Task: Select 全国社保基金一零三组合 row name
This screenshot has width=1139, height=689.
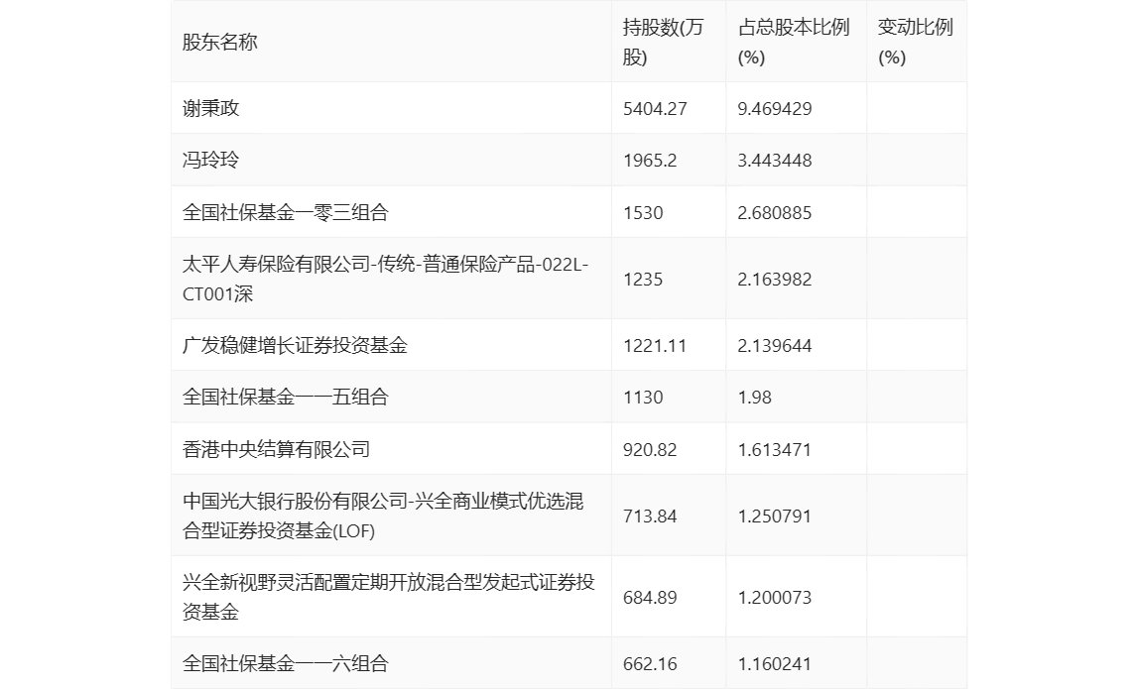Action: tap(286, 212)
